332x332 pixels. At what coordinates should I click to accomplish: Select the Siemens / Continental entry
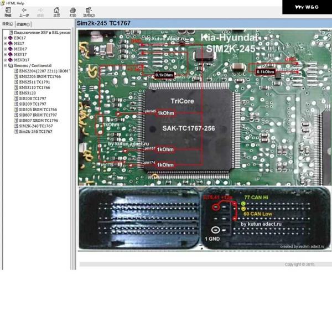click(33, 65)
